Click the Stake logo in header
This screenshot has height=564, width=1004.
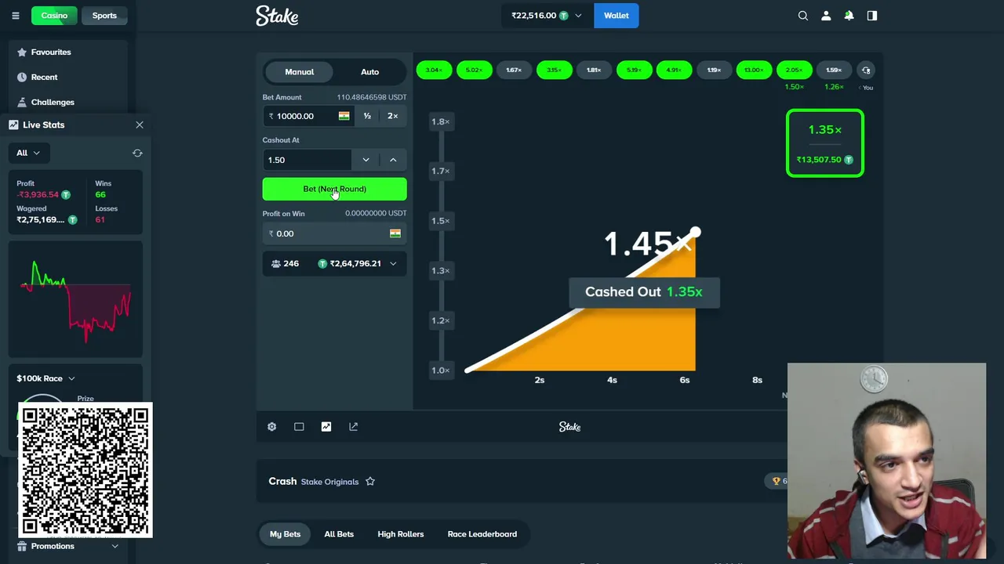click(277, 16)
